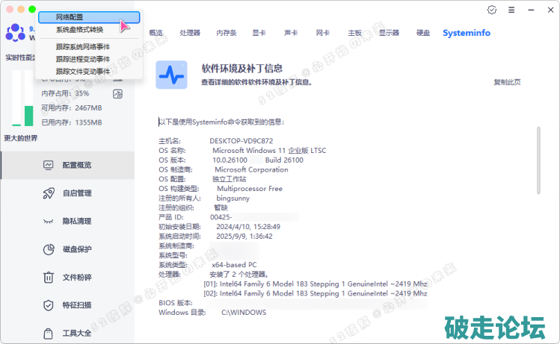Switch to the 处理器 tab
The width and height of the screenshot is (560, 344).
[x=190, y=34]
